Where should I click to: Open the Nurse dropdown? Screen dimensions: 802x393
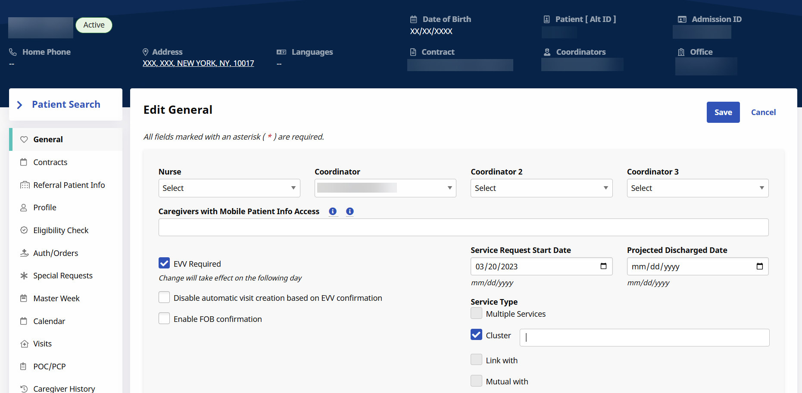tap(229, 188)
